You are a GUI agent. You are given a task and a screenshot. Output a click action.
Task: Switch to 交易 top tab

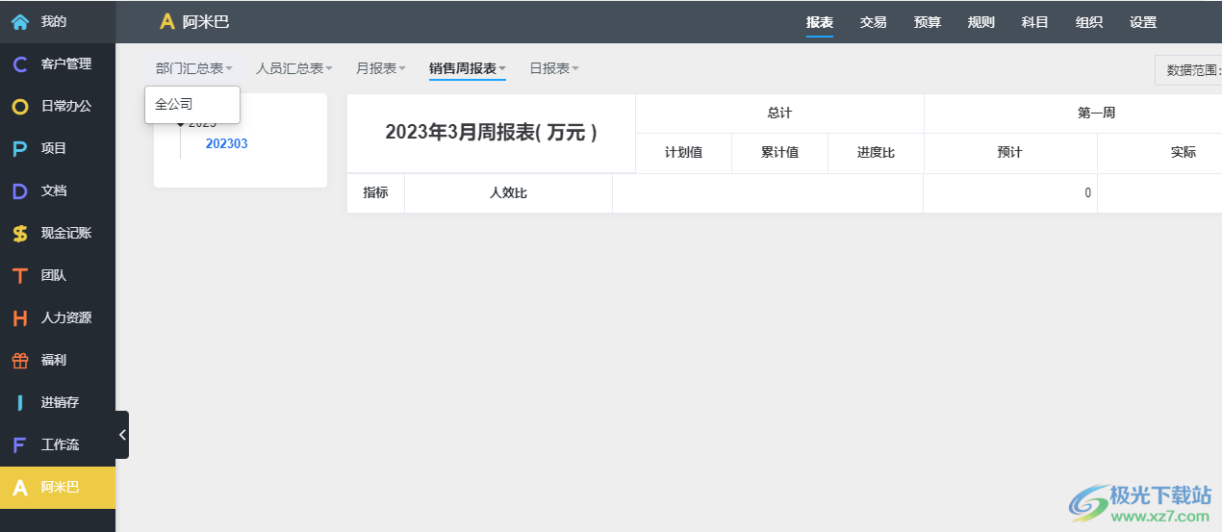tap(874, 22)
